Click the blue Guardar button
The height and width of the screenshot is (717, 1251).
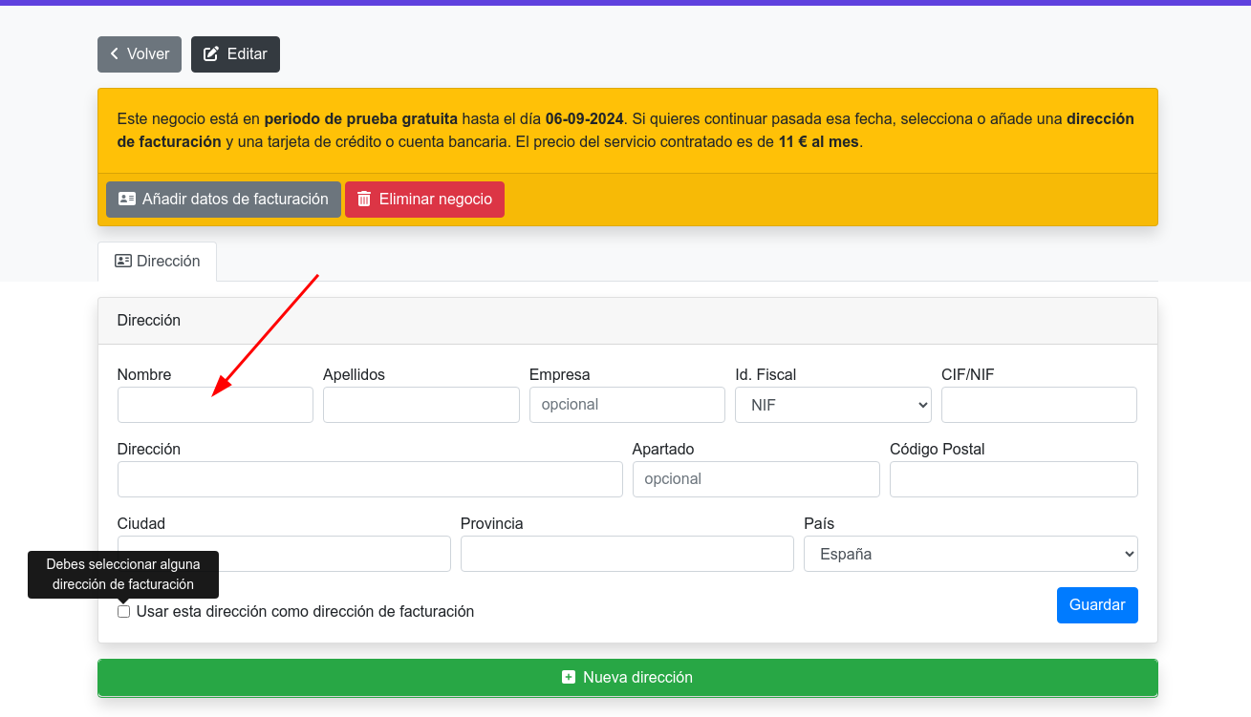[x=1097, y=605]
